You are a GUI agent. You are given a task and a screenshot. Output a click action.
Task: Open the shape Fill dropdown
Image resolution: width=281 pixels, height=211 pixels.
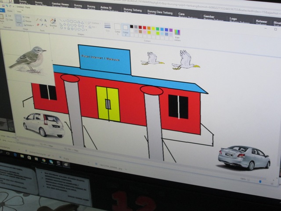click(x=92, y=27)
